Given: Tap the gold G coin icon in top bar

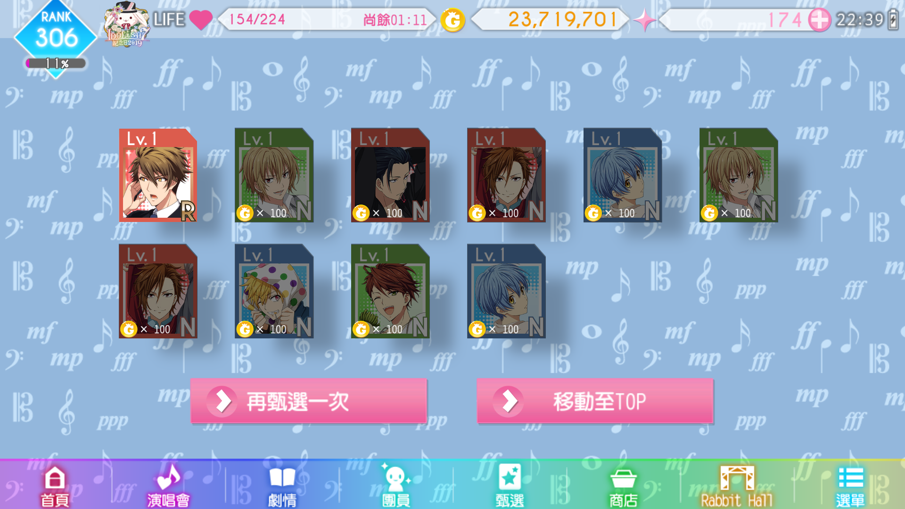Looking at the screenshot, I should (452, 20).
